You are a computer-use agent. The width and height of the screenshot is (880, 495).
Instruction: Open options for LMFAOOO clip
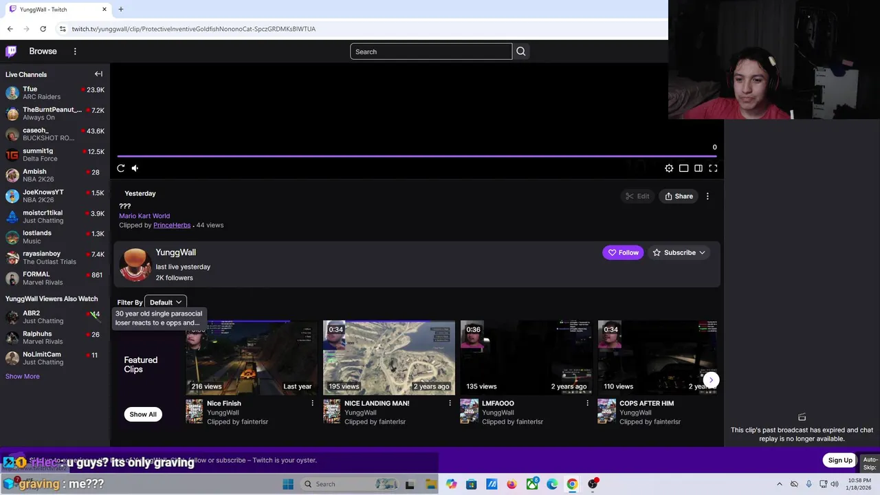tap(587, 404)
